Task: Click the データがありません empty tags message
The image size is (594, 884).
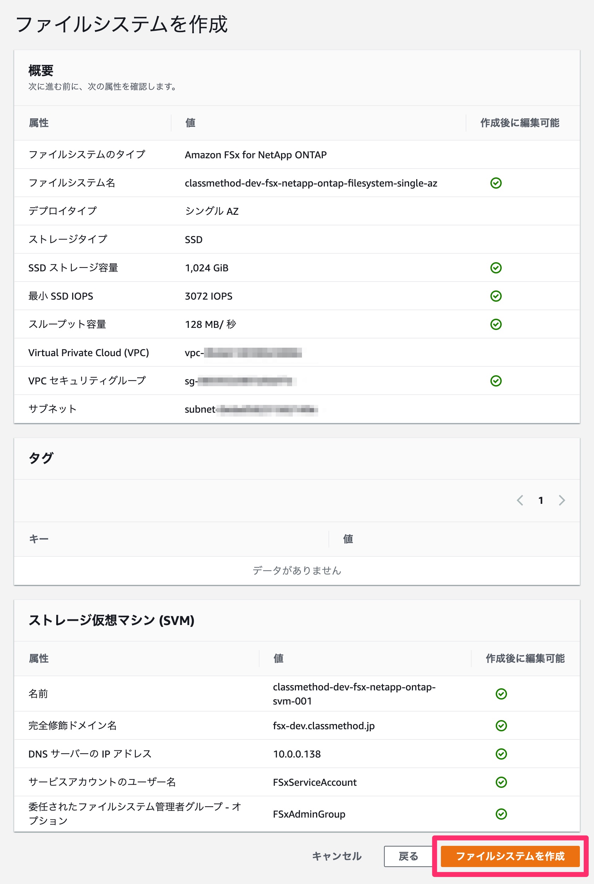Action: [x=297, y=570]
